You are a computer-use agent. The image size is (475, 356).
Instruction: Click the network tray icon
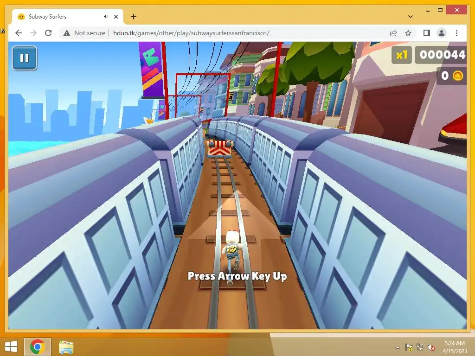click(420, 347)
